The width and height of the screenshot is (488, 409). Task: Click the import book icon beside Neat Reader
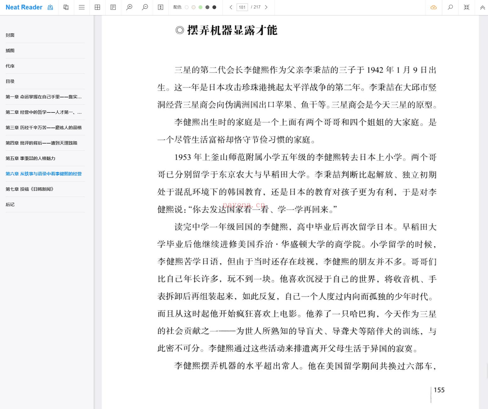click(x=50, y=7)
